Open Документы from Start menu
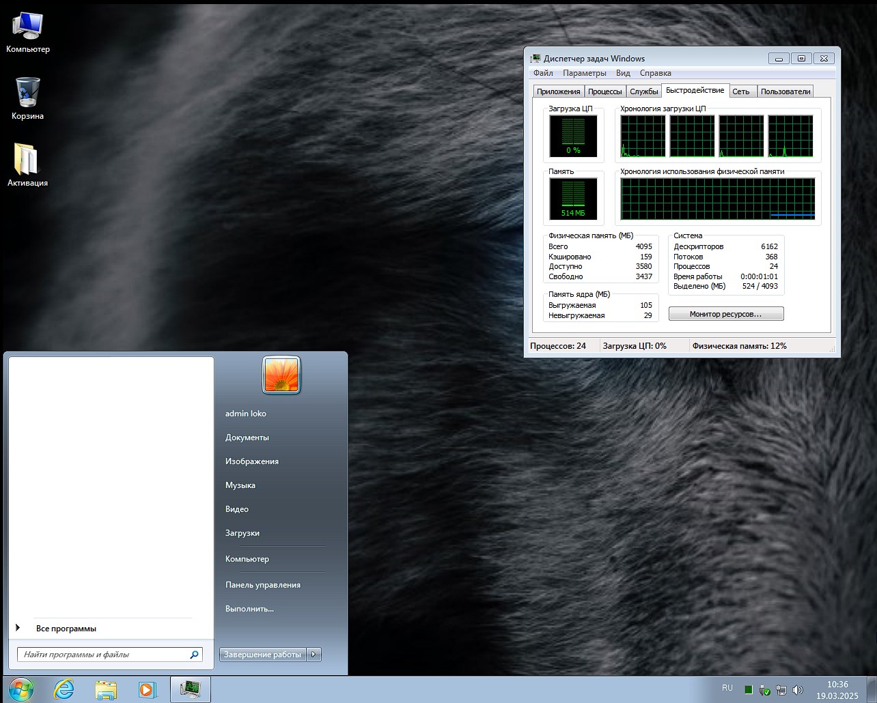877x703 pixels. (247, 437)
